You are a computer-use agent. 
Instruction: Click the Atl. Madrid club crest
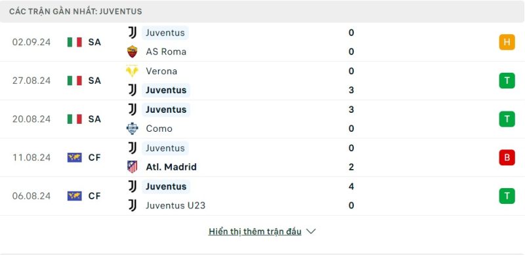click(133, 167)
